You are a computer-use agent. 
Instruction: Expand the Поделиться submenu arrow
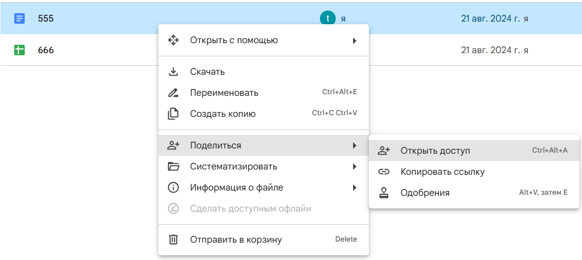click(x=355, y=145)
